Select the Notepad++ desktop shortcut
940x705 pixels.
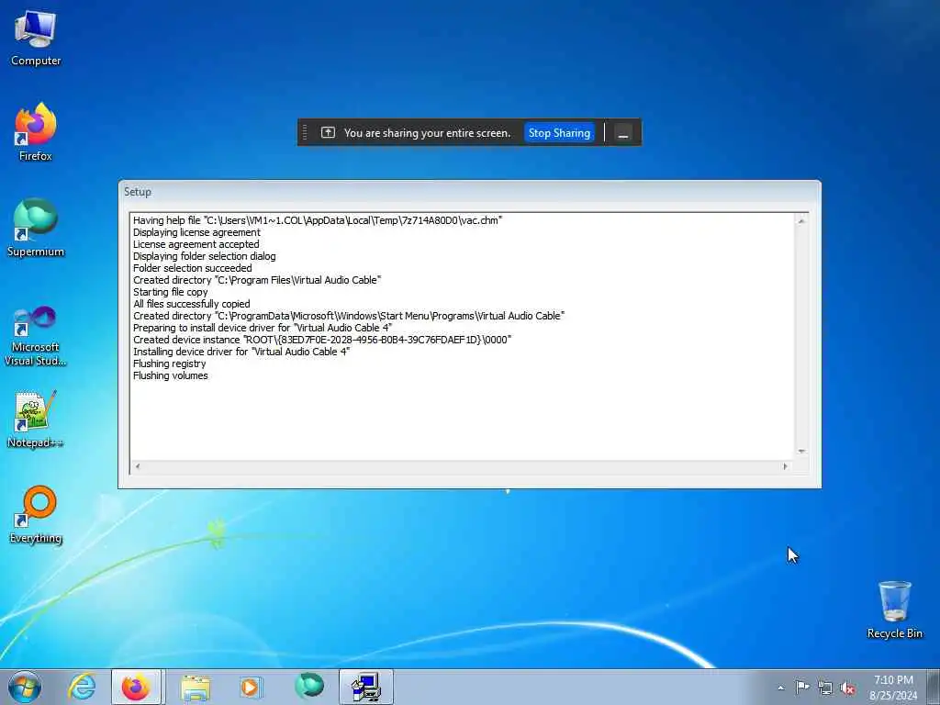36,419
